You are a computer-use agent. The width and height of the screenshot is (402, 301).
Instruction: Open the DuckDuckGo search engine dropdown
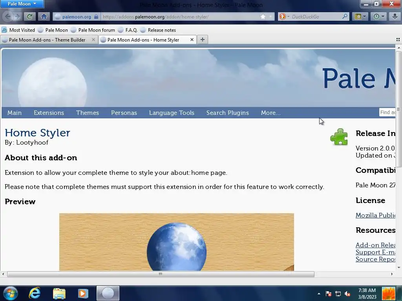pyautogui.click(x=284, y=16)
